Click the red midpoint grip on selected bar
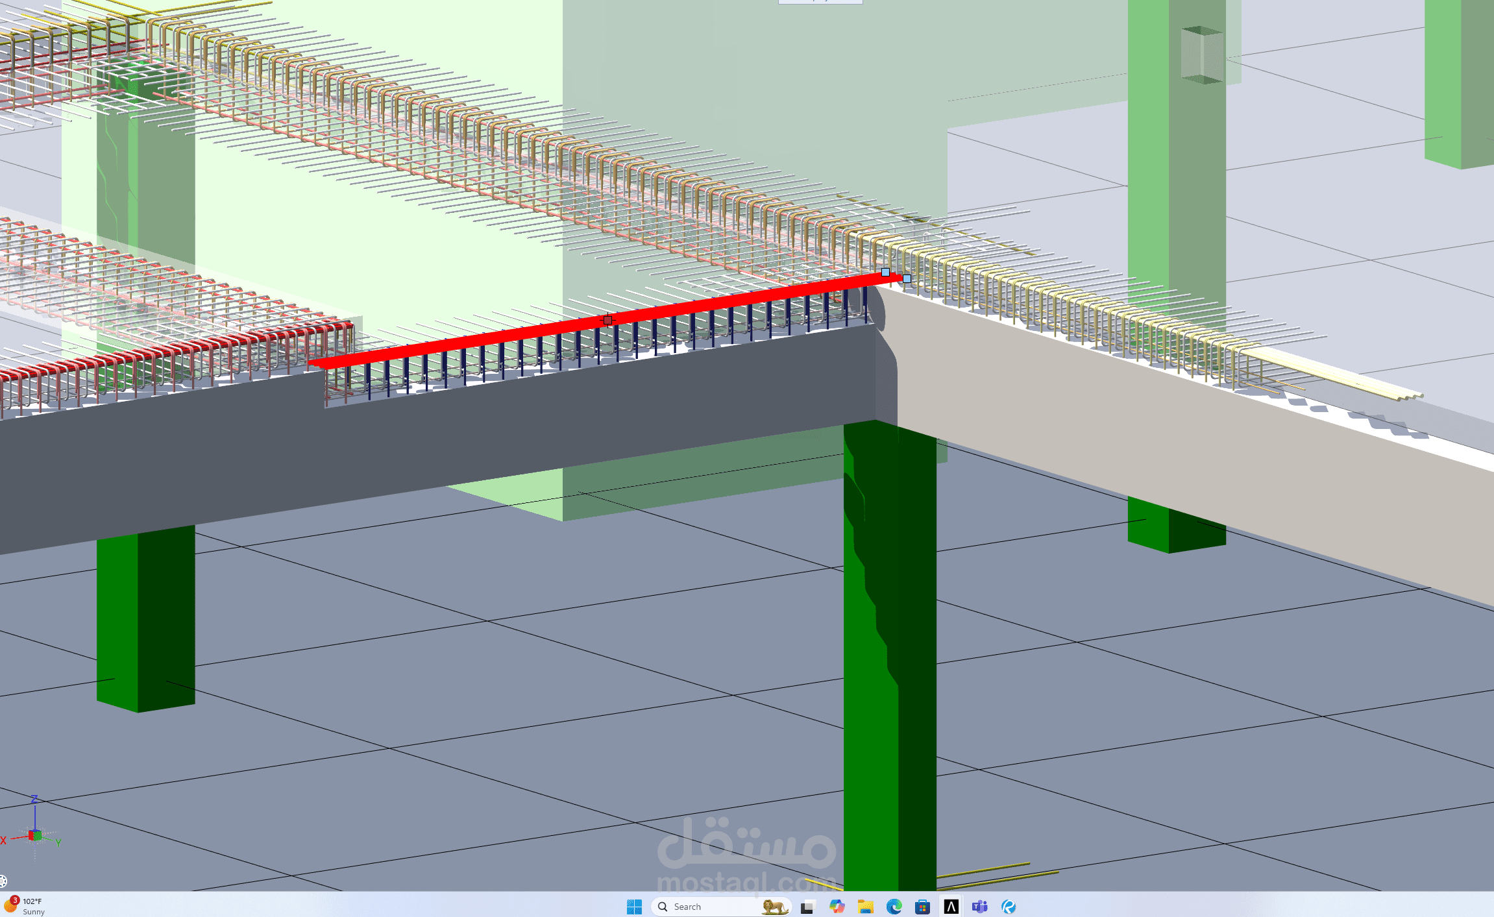 click(607, 320)
